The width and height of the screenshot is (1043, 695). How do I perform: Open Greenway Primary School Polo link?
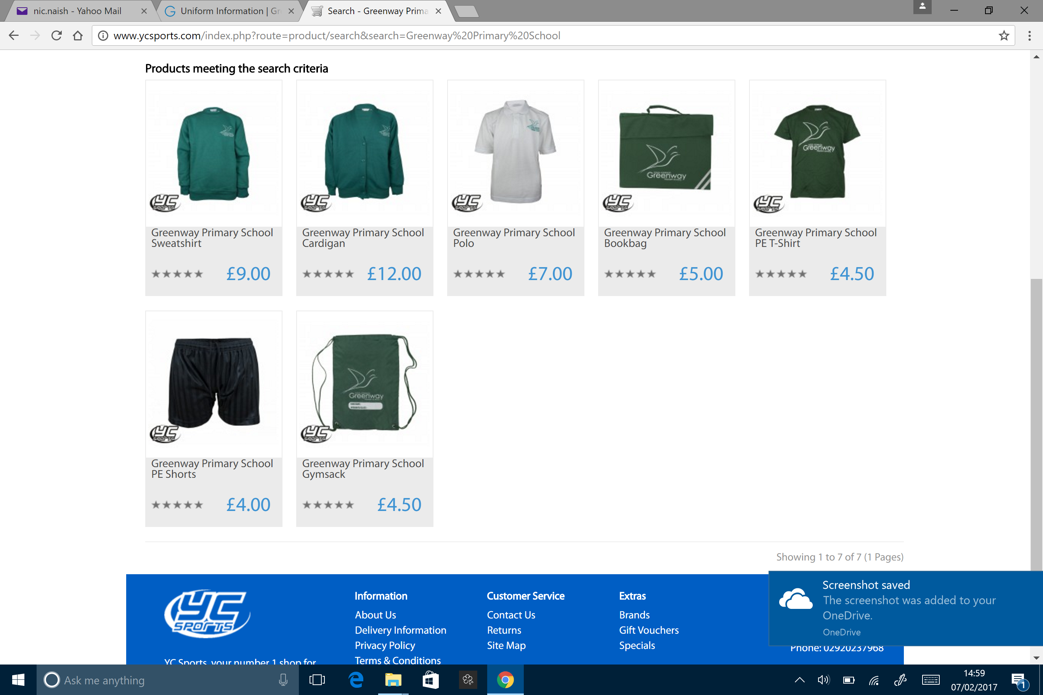[513, 238]
